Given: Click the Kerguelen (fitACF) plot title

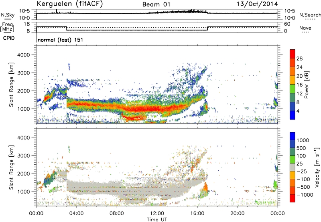Looking at the screenshot, I should (x=69, y=4).
